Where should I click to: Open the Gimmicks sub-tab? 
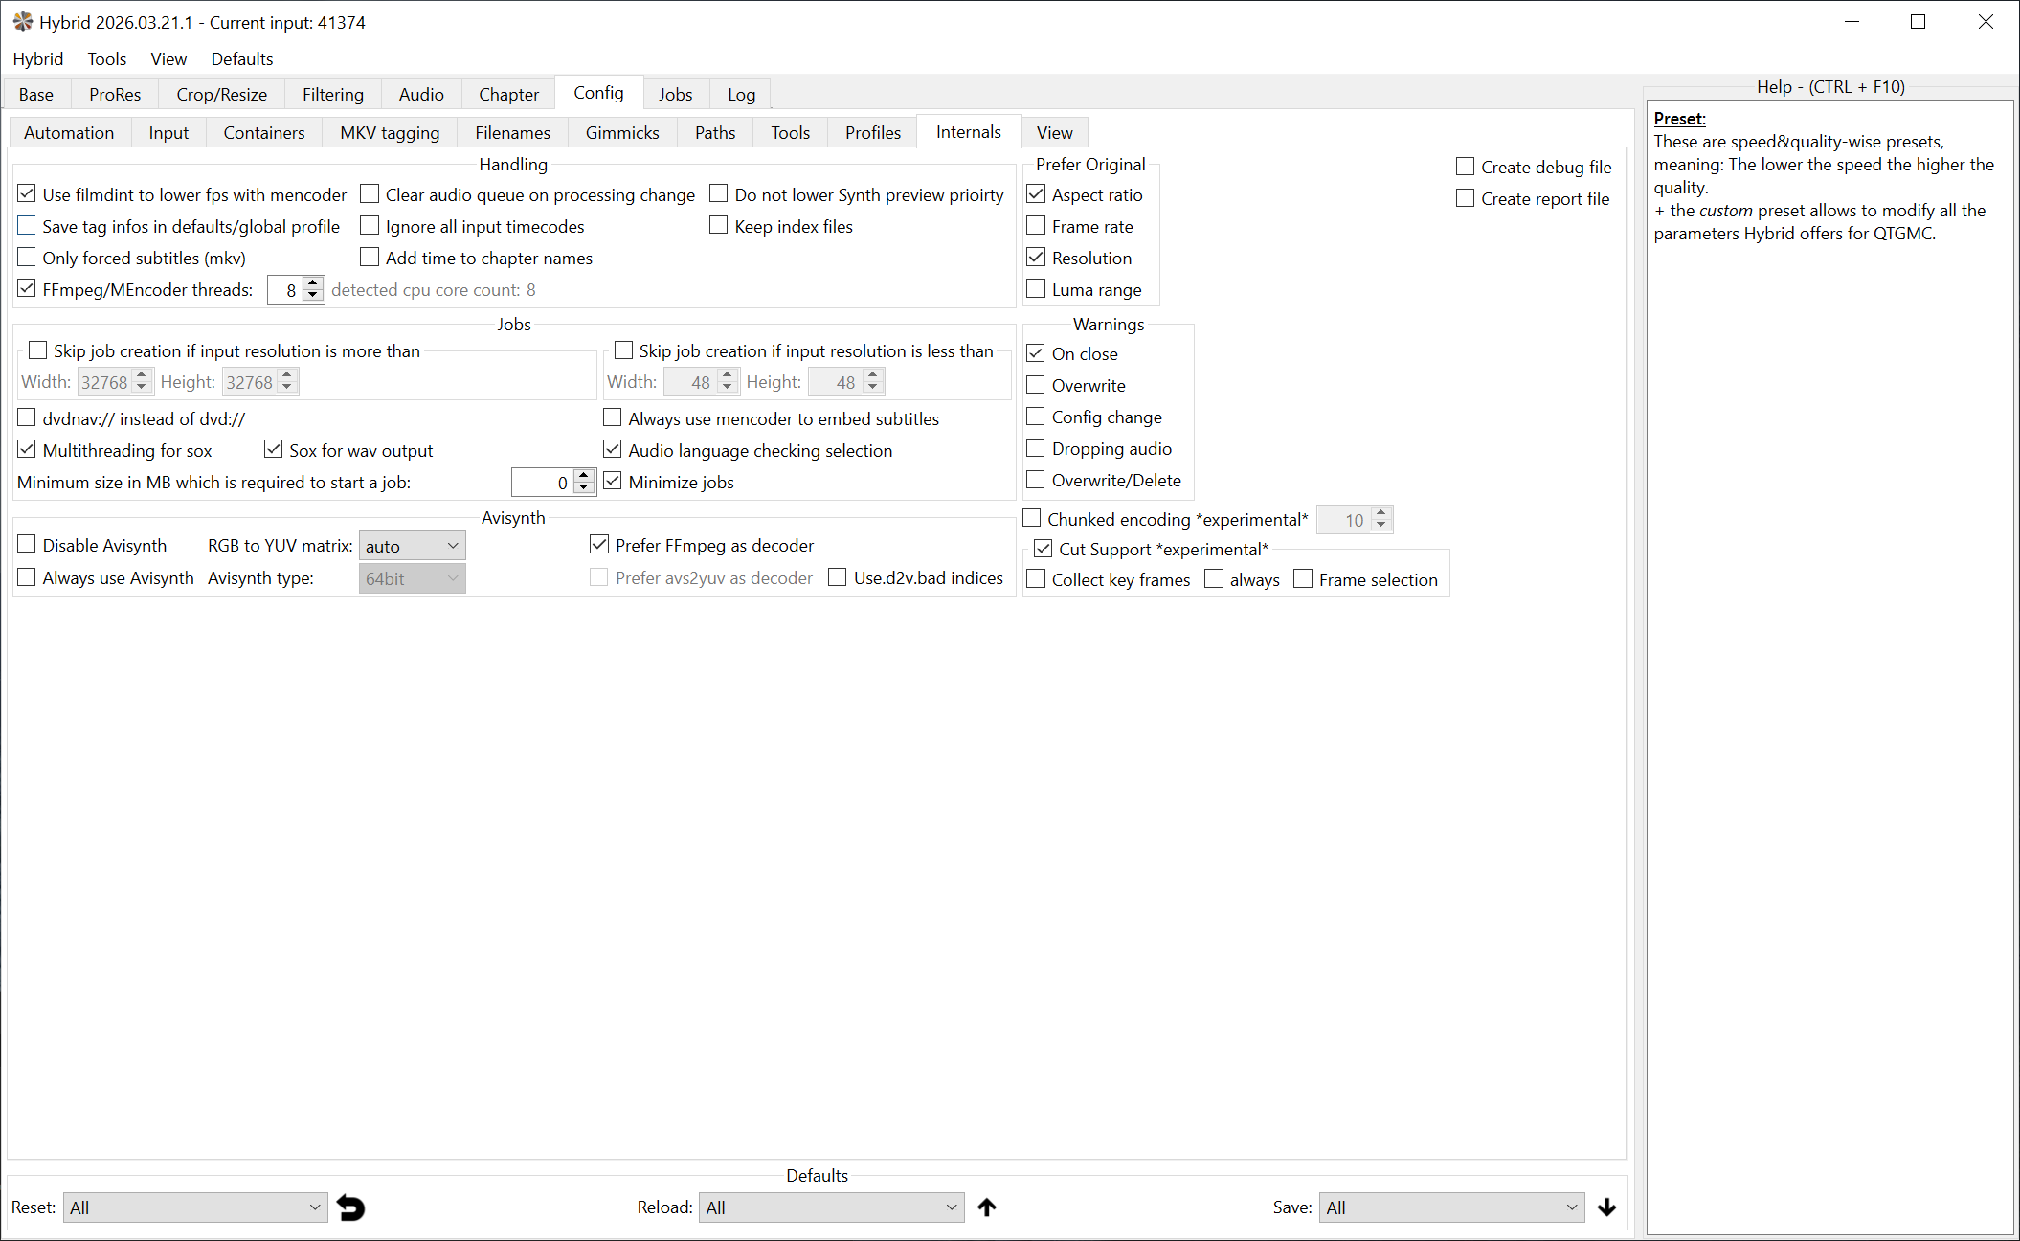pyautogui.click(x=622, y=132)
